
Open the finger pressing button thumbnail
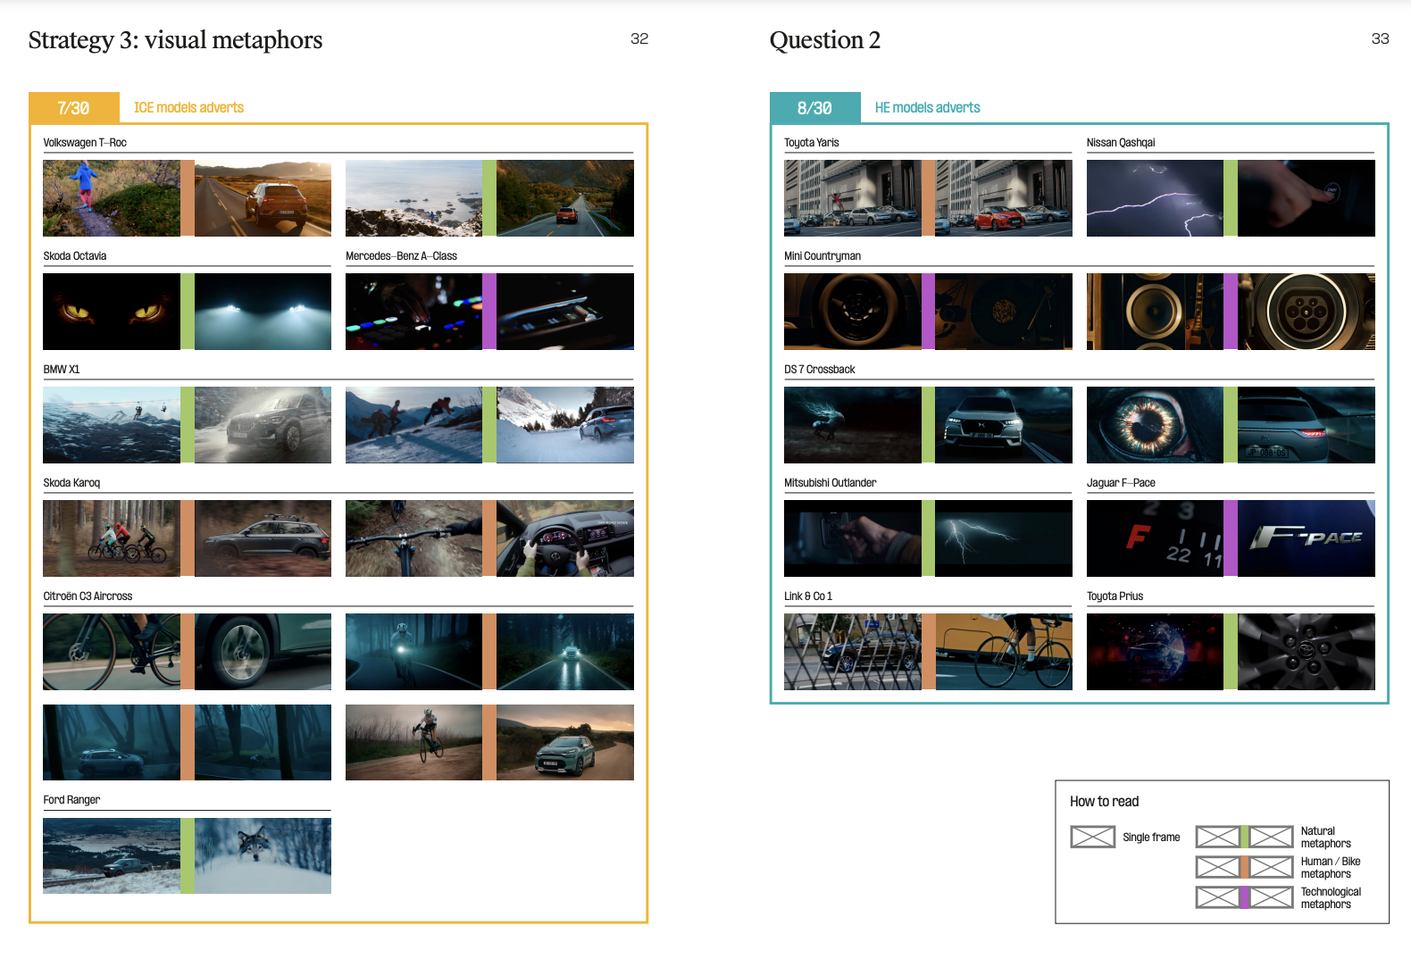tap(1307, 198)
